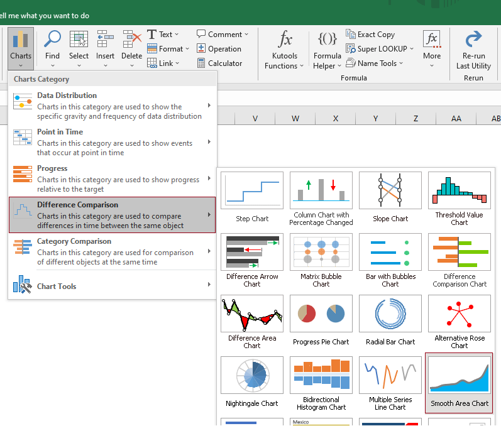Click the Find magnifier icon
501x426 pixels.
[52, 40]
